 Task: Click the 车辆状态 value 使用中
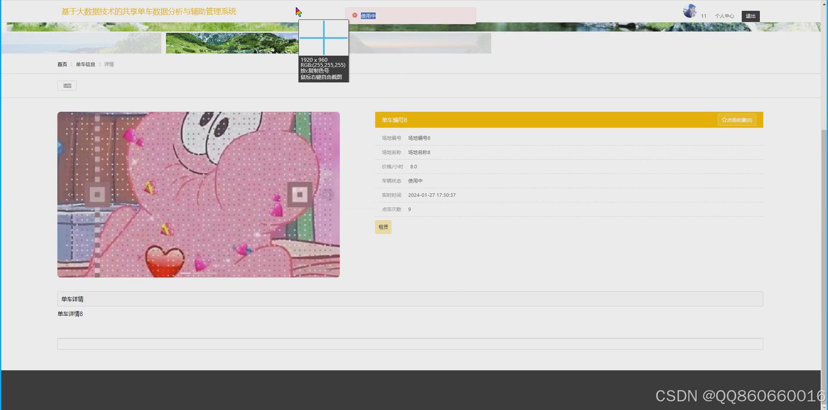tap(415, 181)
